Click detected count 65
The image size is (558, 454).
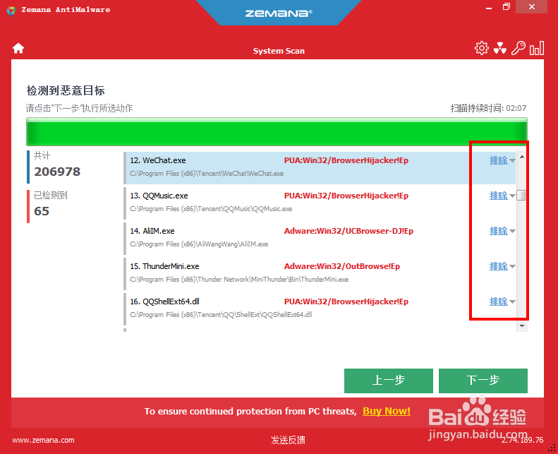(x=42, y=211)
